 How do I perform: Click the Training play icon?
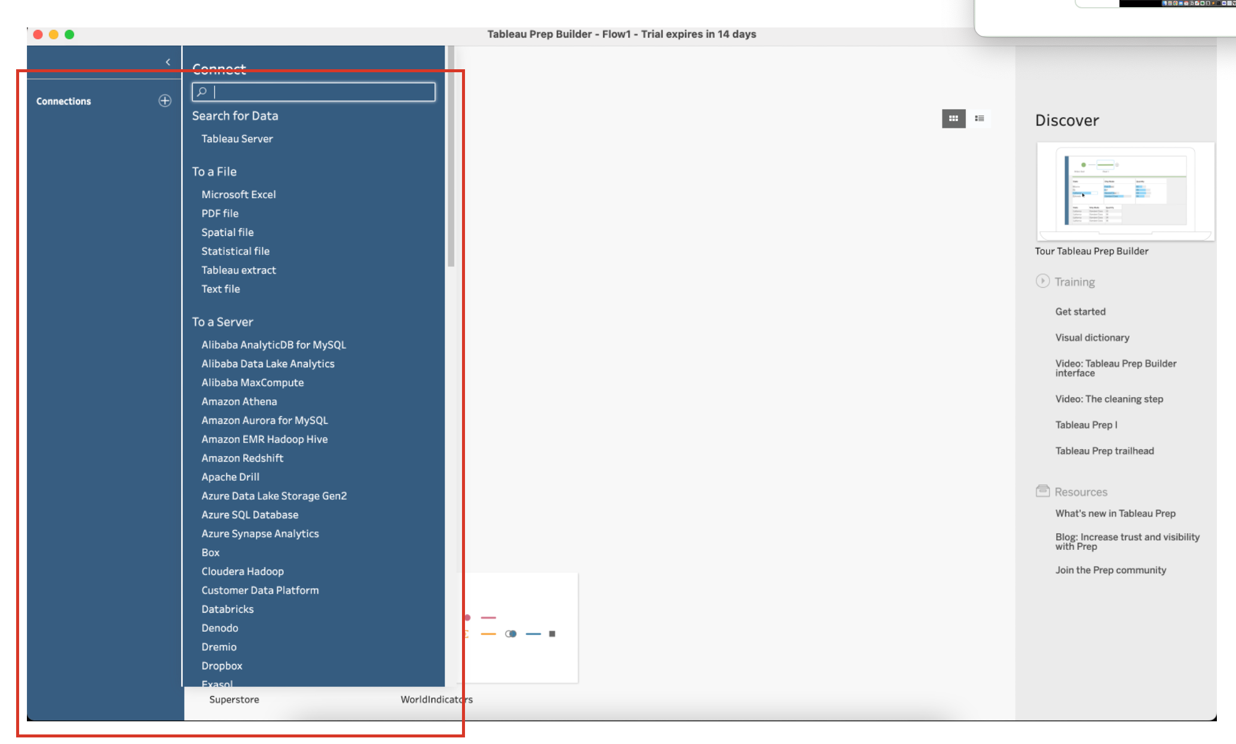(1042, 281)
